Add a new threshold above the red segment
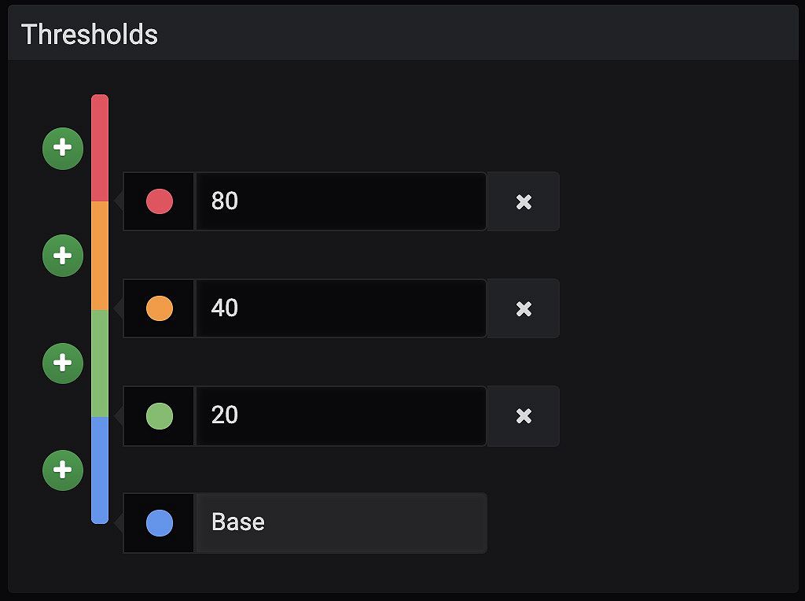 tap(63, 148)
